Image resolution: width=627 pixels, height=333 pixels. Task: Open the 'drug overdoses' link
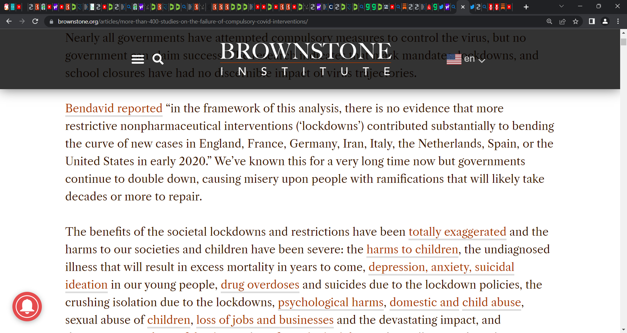pos(260,285)
